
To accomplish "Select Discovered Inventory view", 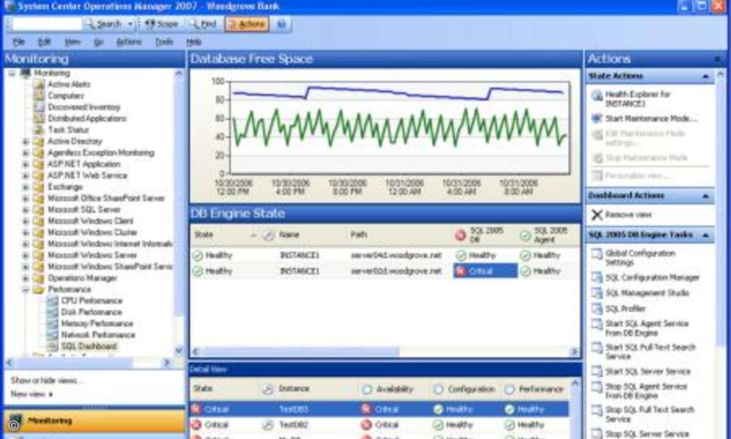I will [x=84, y=107].
